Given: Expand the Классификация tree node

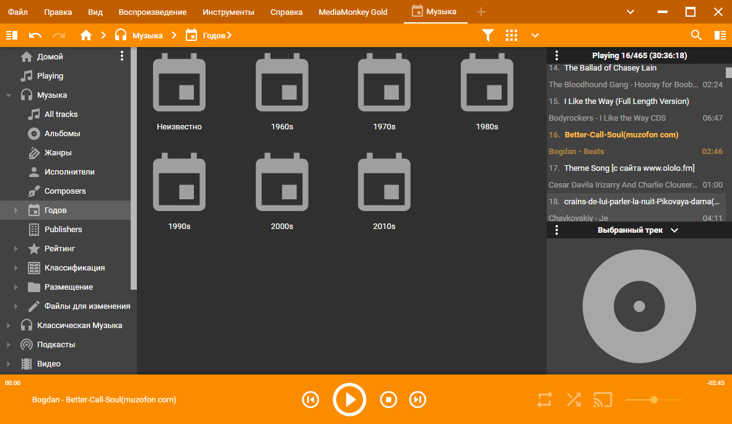Looking at the screenshot, I should tap(16, 268).
